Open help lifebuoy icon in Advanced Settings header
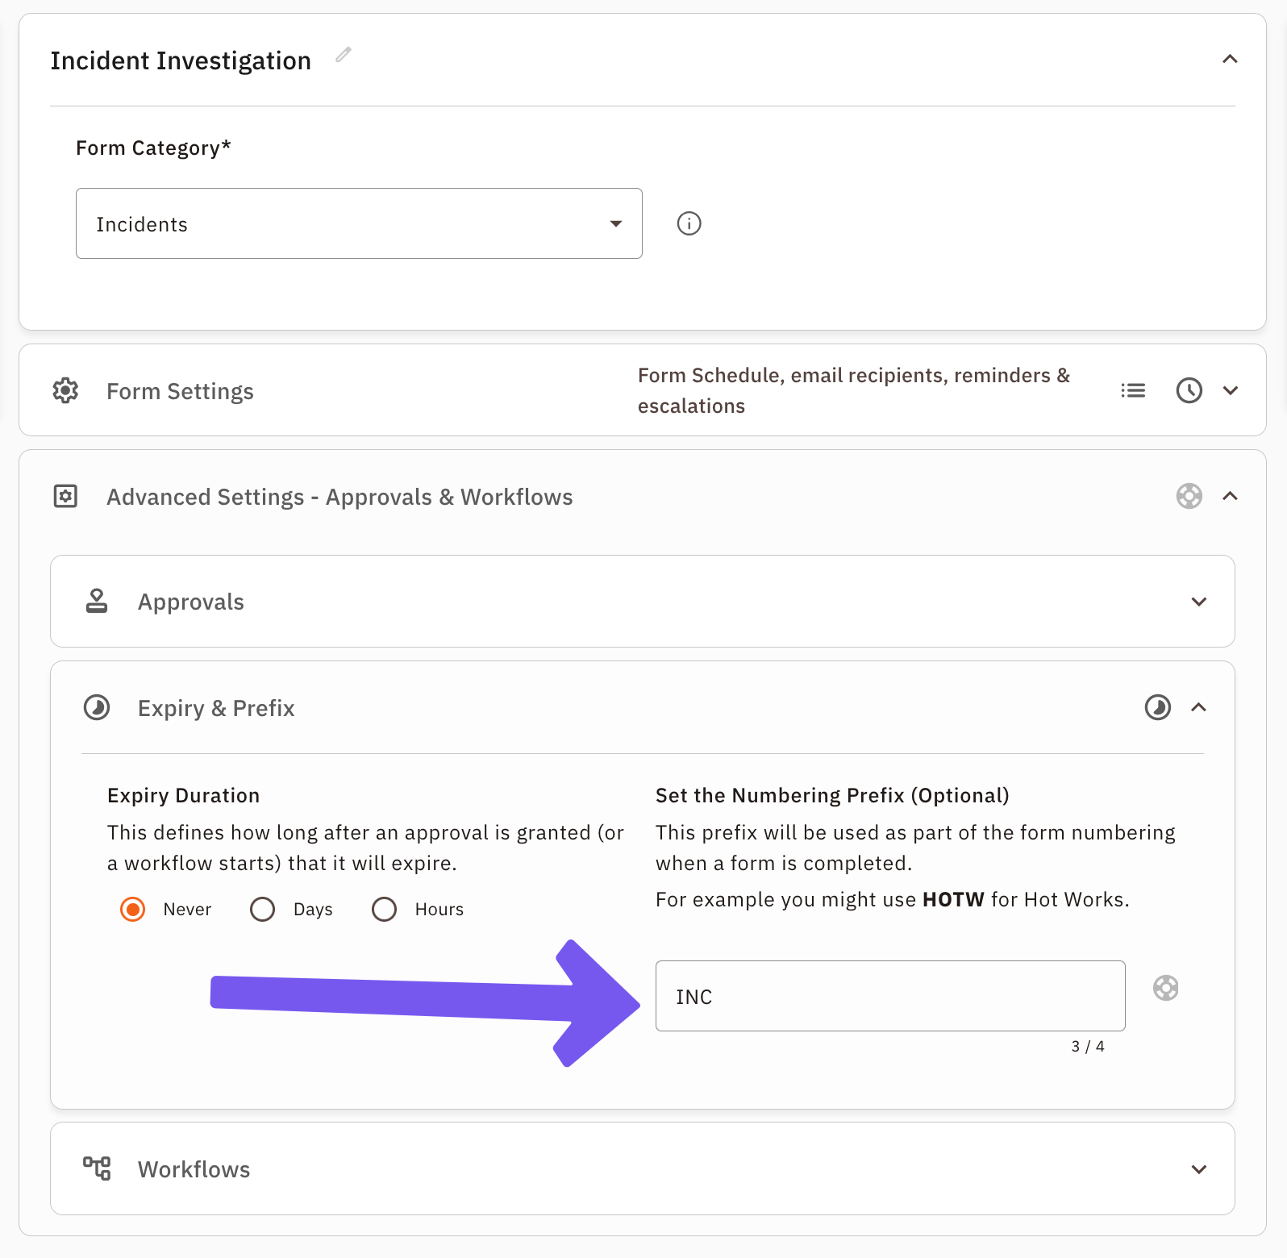The width and height of the screenshot is (1287, 1258). point(1189,496)
